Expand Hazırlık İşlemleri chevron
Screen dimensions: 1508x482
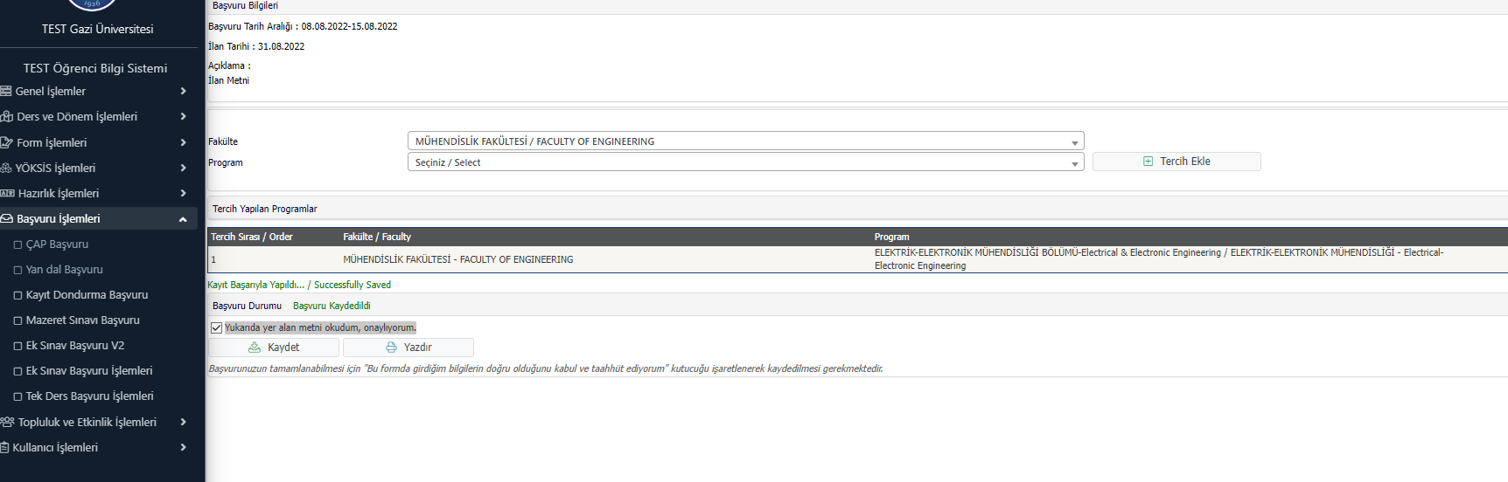pyautogui.click(x=183, y=193)
